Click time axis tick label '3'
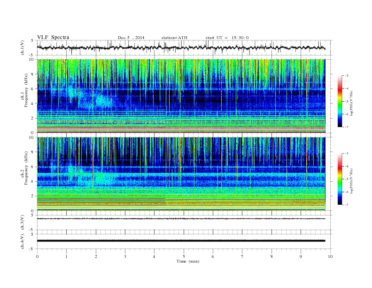This screenshot has height=288, width=372. [x=125, y=256]
